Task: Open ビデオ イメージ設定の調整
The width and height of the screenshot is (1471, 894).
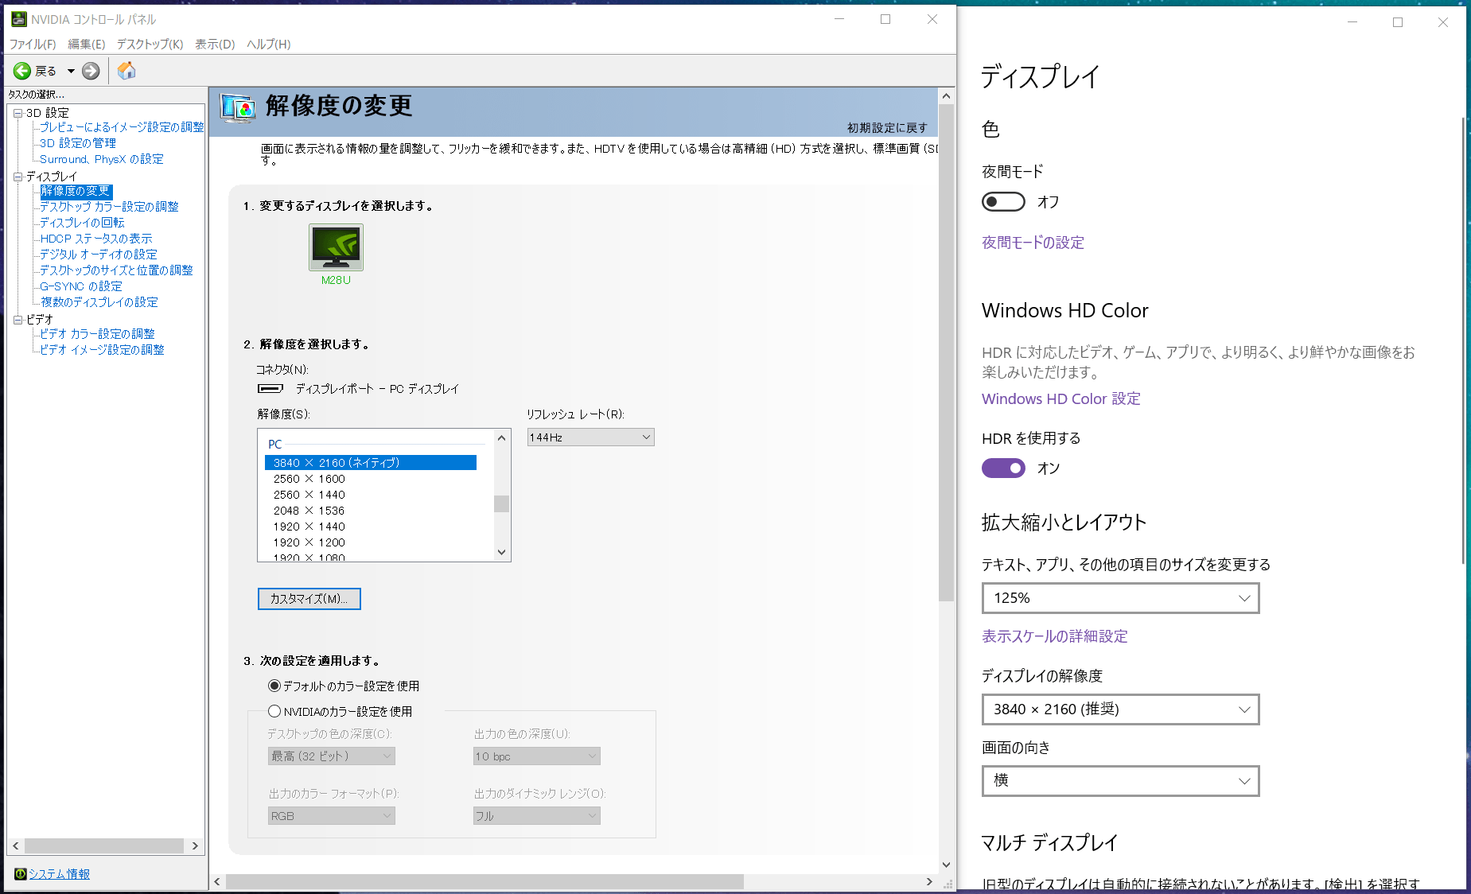Action: coord(102,350)
